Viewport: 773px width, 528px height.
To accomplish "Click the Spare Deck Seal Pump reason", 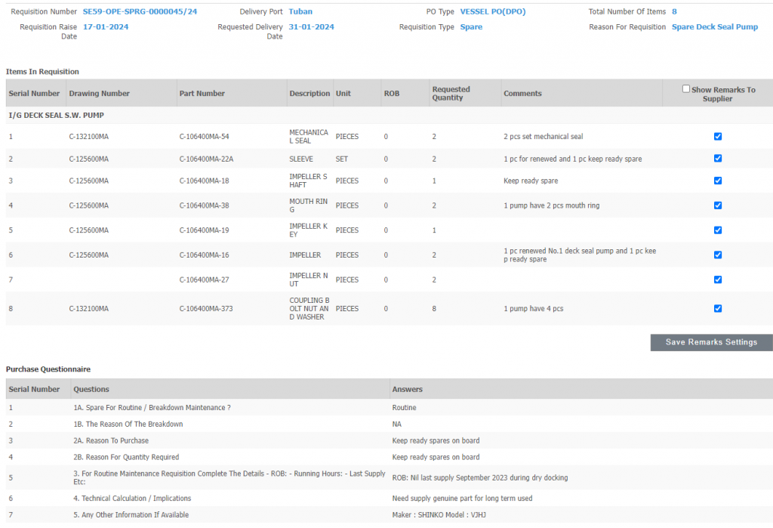I will (x=714, y=27).
